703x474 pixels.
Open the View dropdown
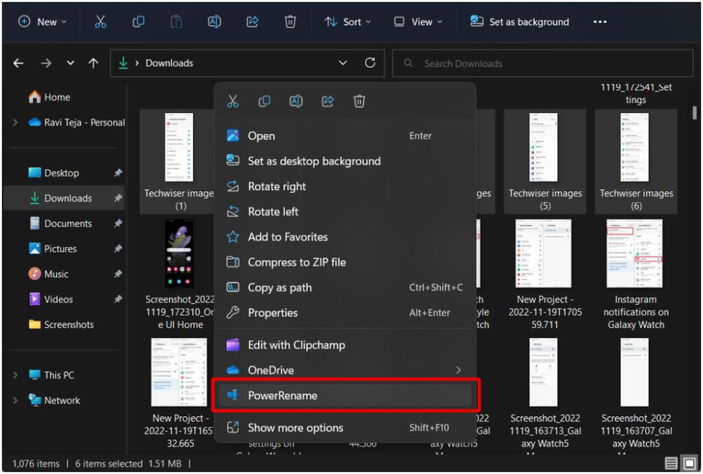point(418,21)
